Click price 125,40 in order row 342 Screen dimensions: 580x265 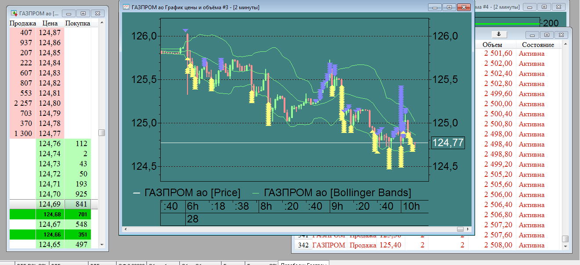click(x=390, y=245)
